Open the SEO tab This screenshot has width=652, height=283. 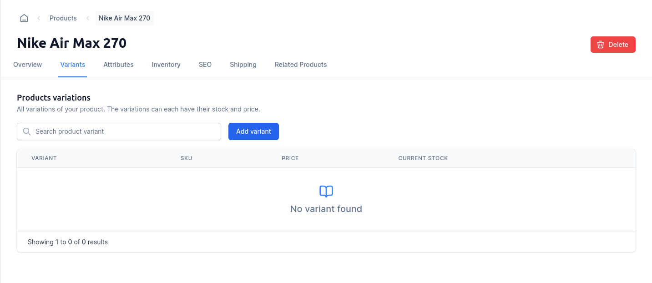tap(205, 65)
